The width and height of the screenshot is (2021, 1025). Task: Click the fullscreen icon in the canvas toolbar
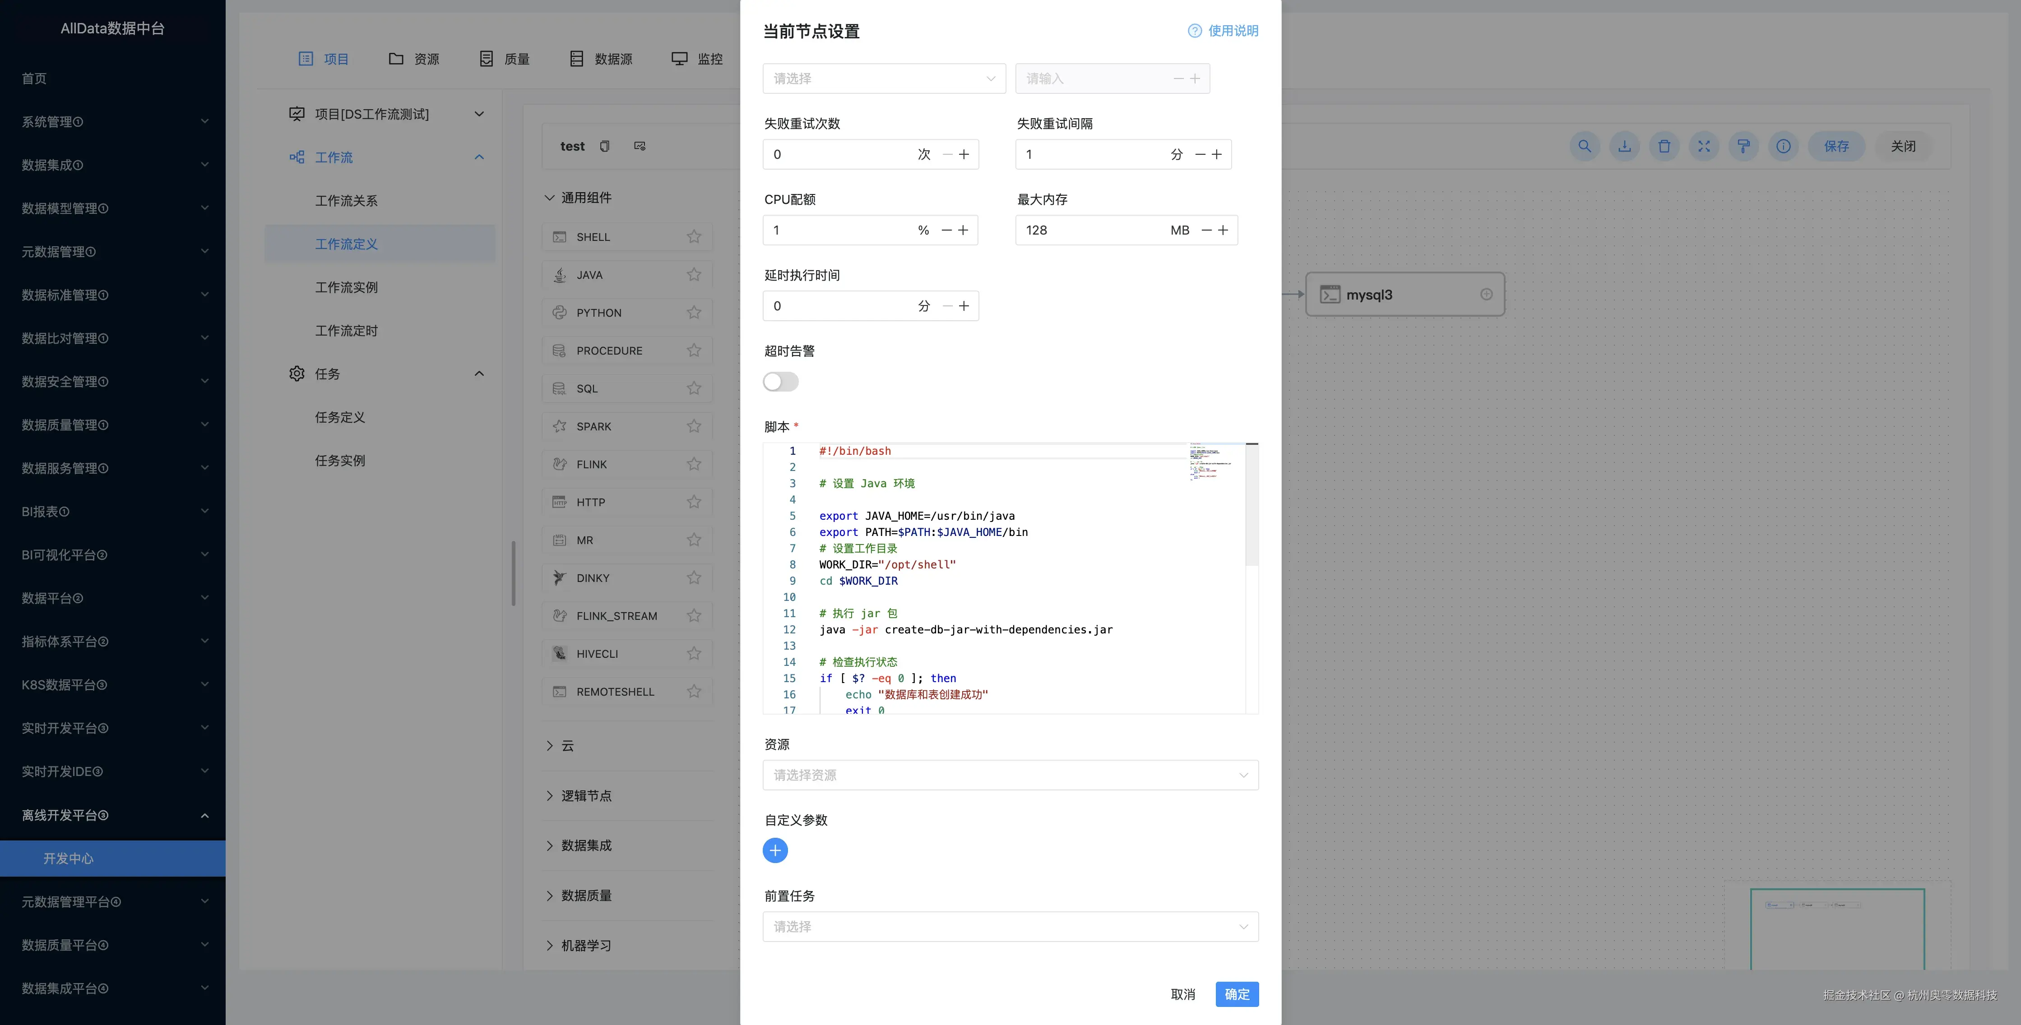[x=1704, y=146]
